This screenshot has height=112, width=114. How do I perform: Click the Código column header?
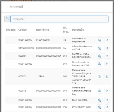pyautogui.click(x=23, y=30)
